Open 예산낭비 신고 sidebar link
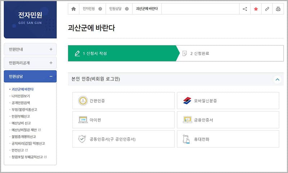The width and height of the screenshot is (288, 173). pos(21,123)
